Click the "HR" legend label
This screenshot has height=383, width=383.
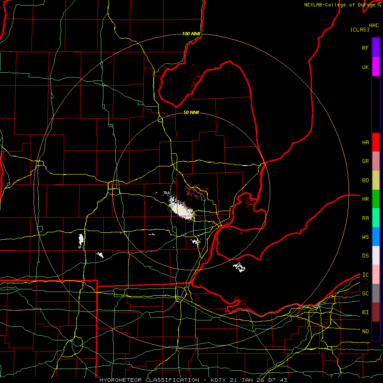tap(366, 199)
